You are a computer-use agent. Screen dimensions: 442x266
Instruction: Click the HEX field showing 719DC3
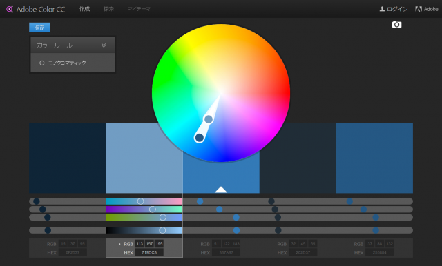pos(149,252)
